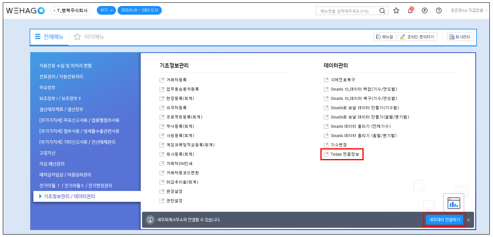493x237 pixels.
Task: Open the bar chart dashboard icon
Action: pyautogui.click(x=453, y=203)
